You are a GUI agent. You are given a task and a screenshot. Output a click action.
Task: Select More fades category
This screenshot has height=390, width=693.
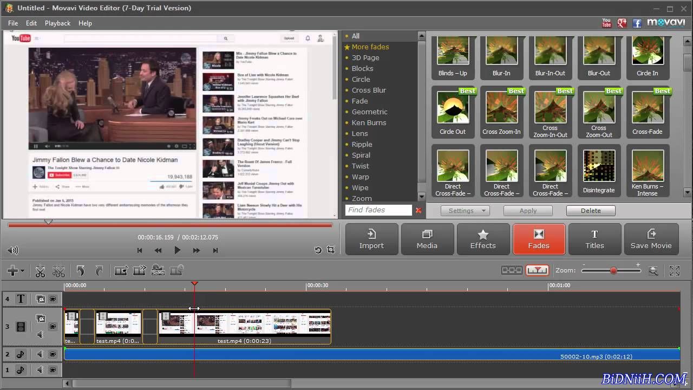coord(370,47)
